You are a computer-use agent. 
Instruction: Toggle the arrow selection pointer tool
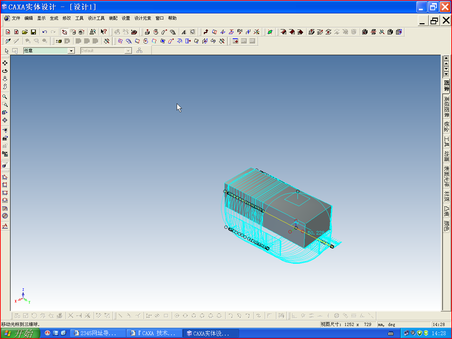click(7, 51)
